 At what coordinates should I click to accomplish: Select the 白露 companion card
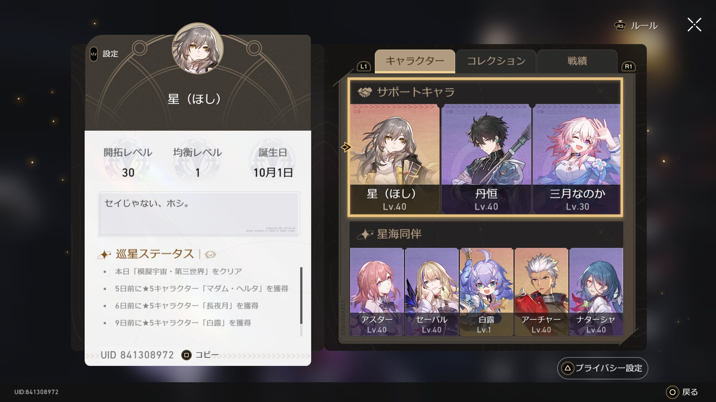486,292
